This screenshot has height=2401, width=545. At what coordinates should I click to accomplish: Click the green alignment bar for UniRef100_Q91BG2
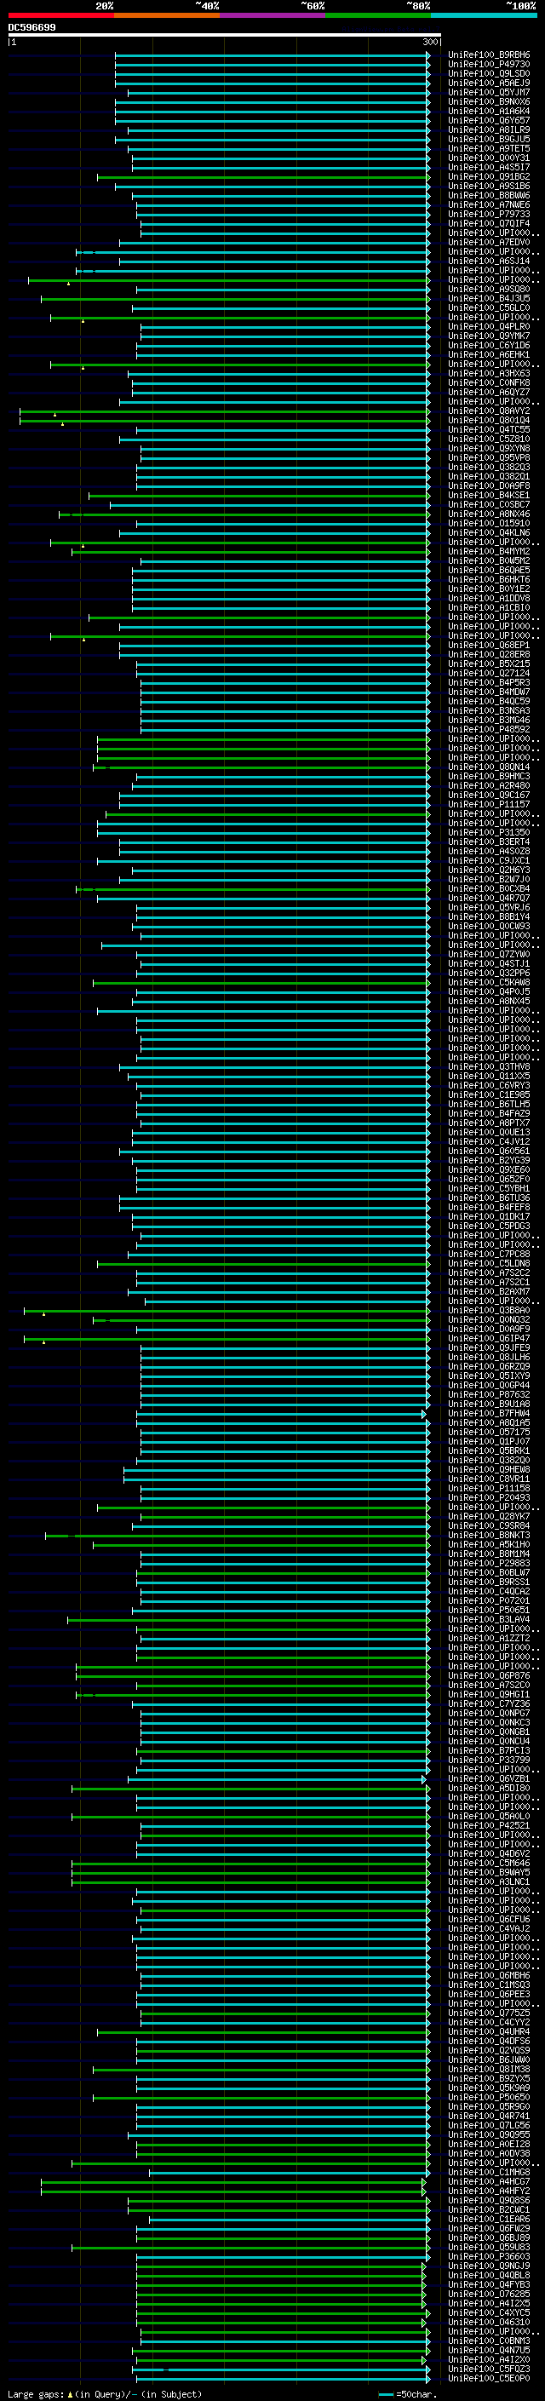click(x=263, y=177)
